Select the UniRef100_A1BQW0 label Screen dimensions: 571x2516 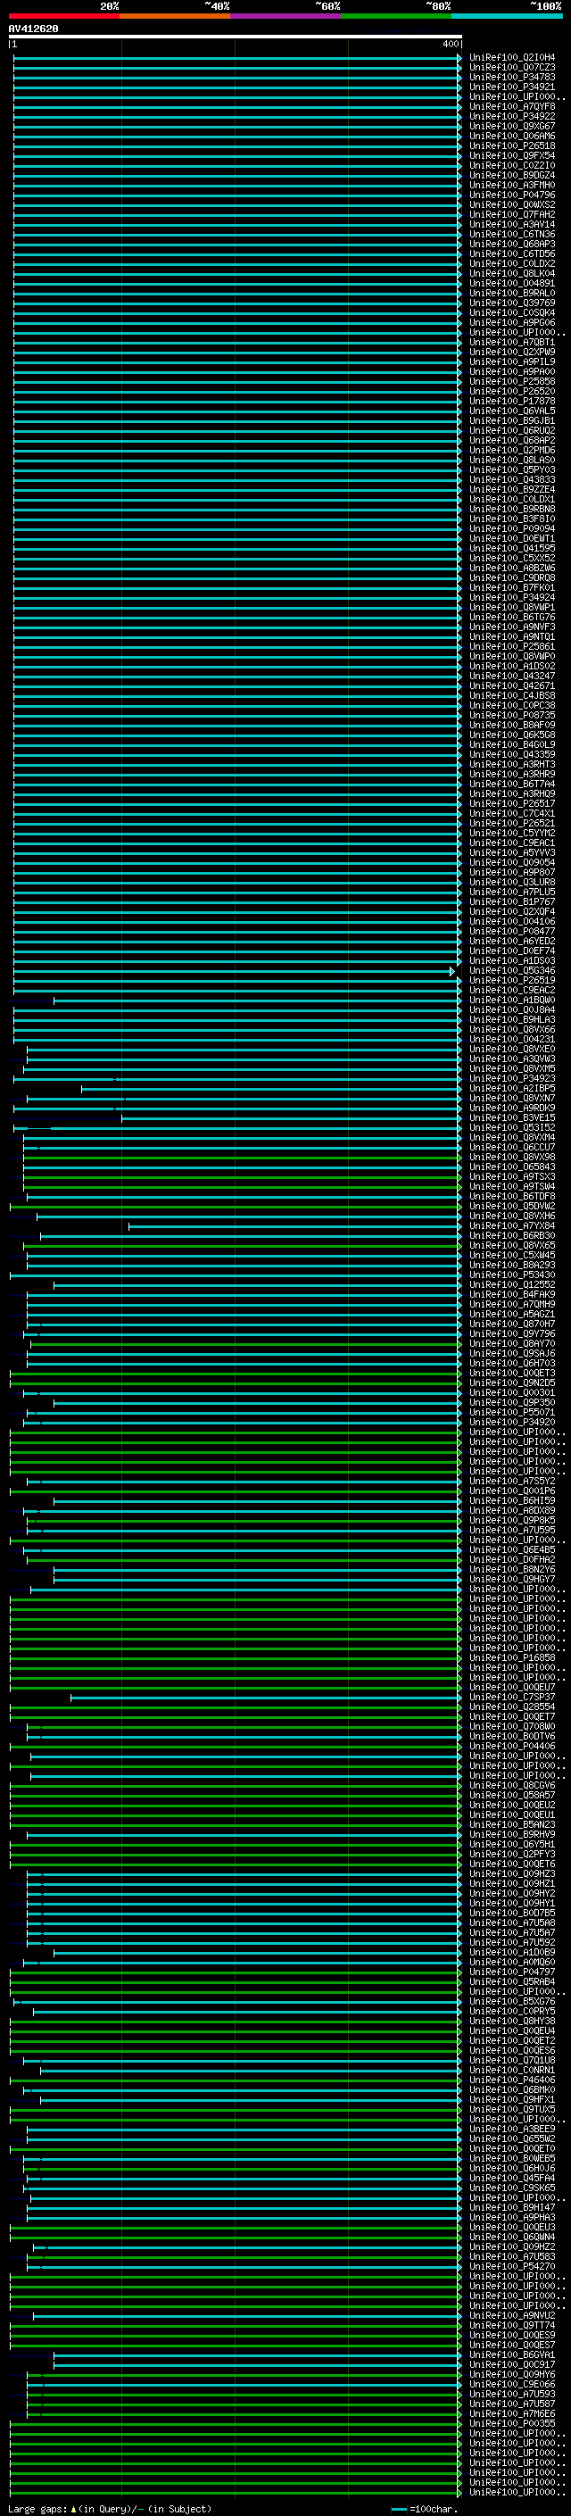(512, 1001)
